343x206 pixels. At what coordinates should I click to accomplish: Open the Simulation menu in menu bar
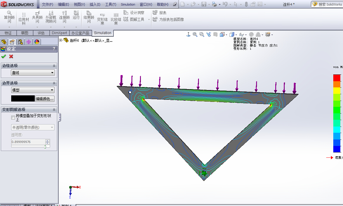[x=128, y=4]
